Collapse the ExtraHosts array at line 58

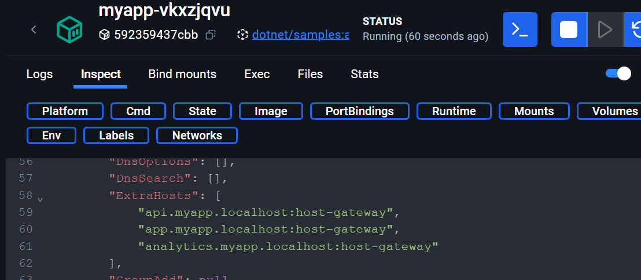pos(40,200)
